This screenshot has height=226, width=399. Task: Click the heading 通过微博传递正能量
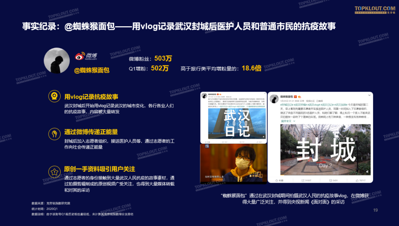[91, 132]
